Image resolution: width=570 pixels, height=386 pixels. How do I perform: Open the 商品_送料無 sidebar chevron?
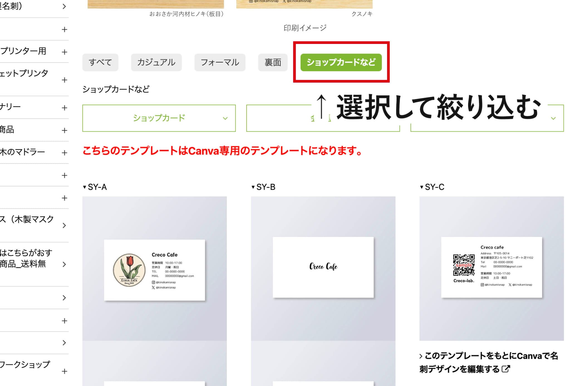(64, 264)
